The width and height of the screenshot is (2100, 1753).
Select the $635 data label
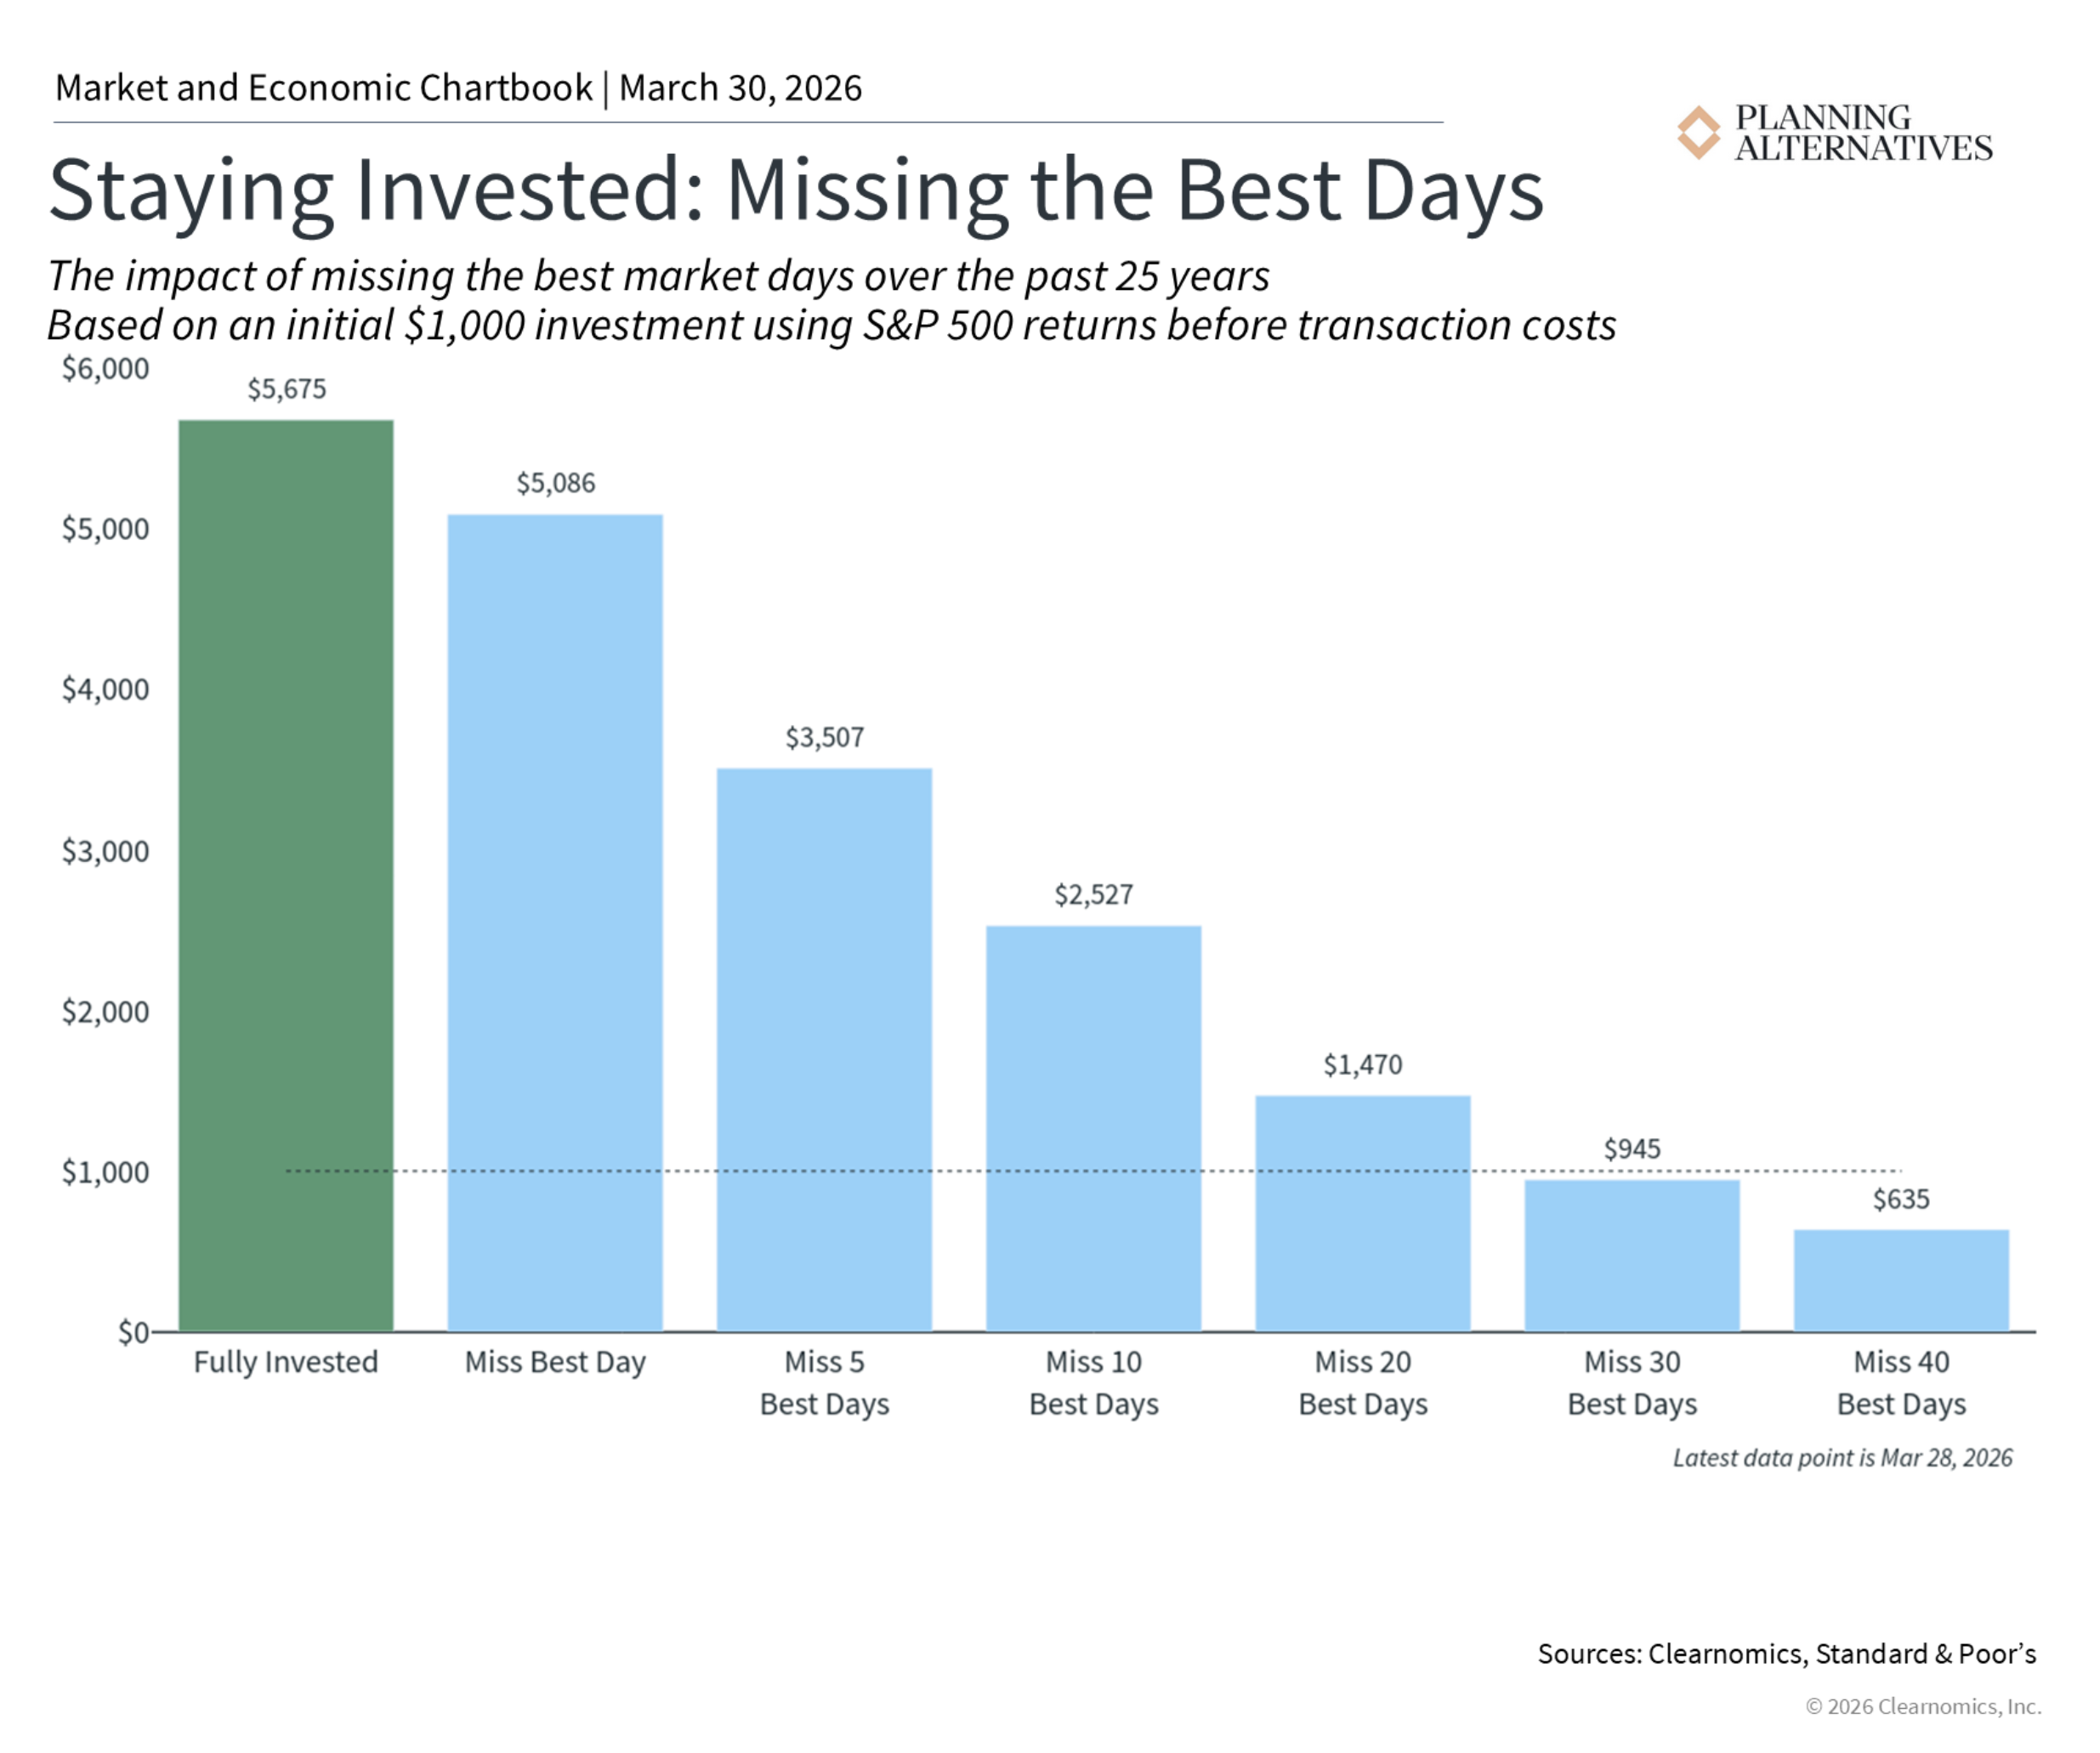[x=1901, y=1199]
